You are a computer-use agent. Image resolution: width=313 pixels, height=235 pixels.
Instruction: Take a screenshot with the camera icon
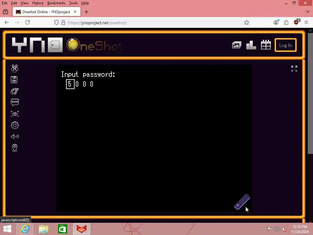pos(15,114)
